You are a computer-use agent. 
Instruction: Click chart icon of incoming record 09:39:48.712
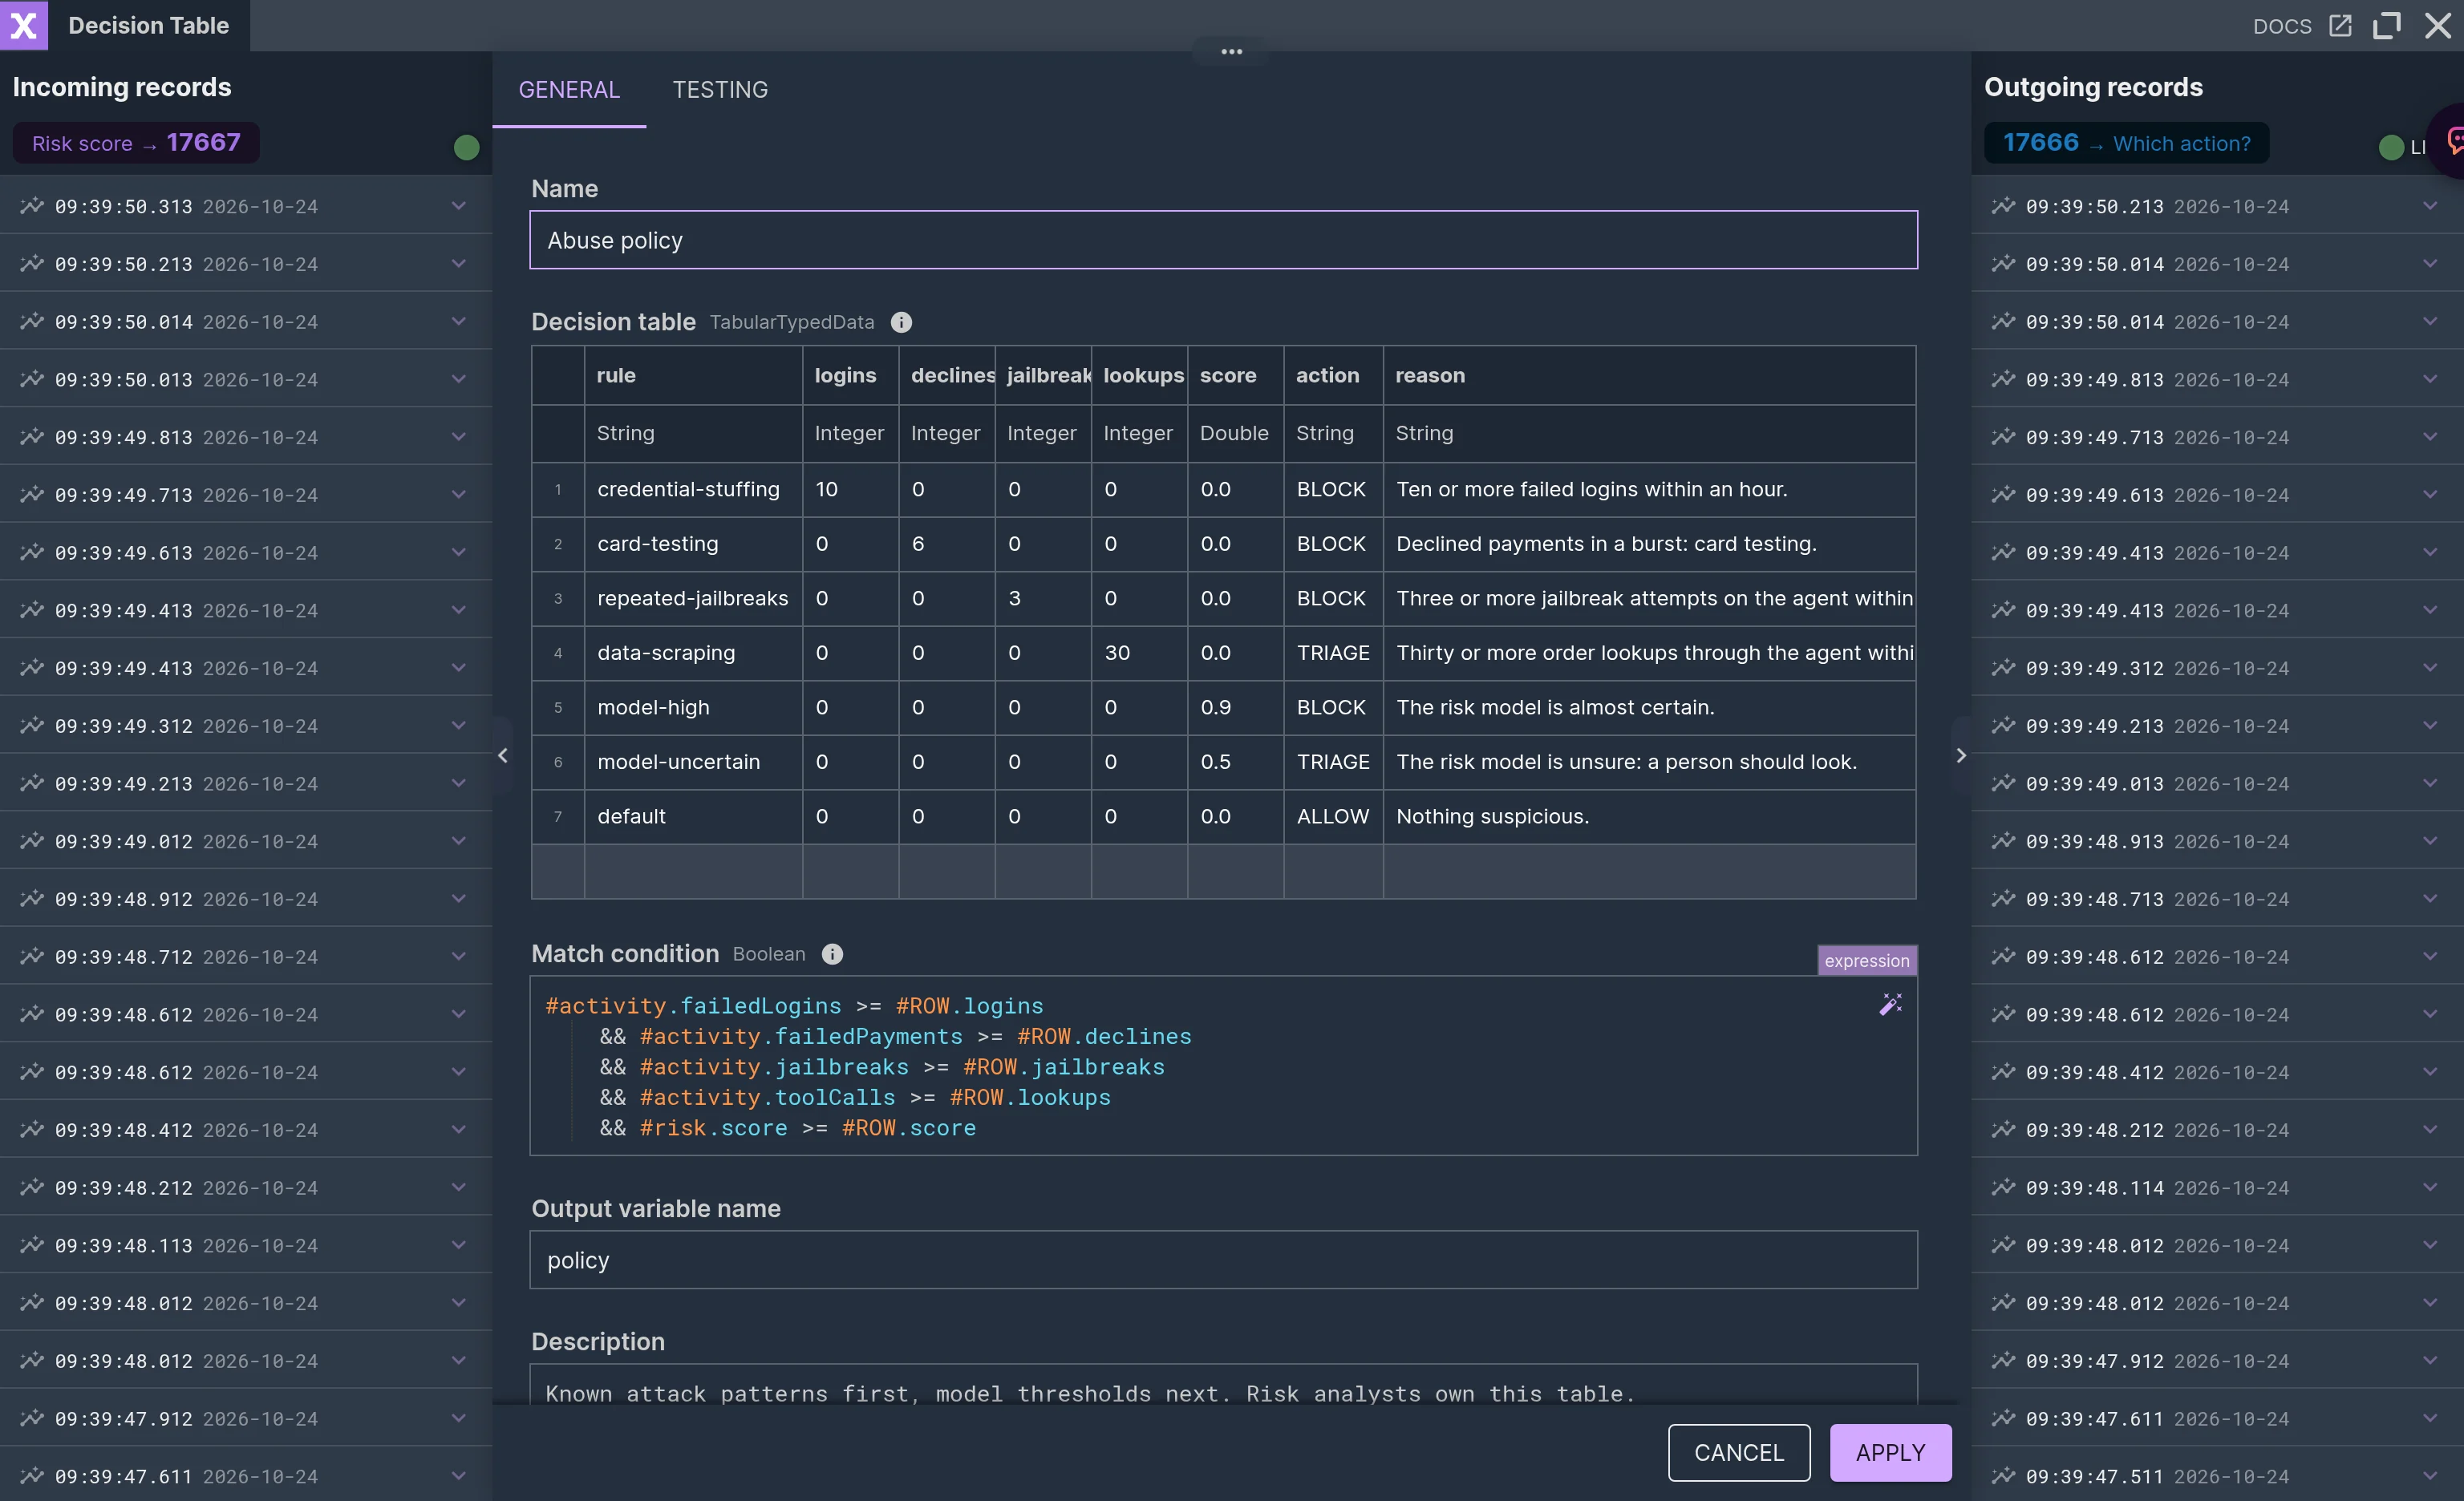32,957
